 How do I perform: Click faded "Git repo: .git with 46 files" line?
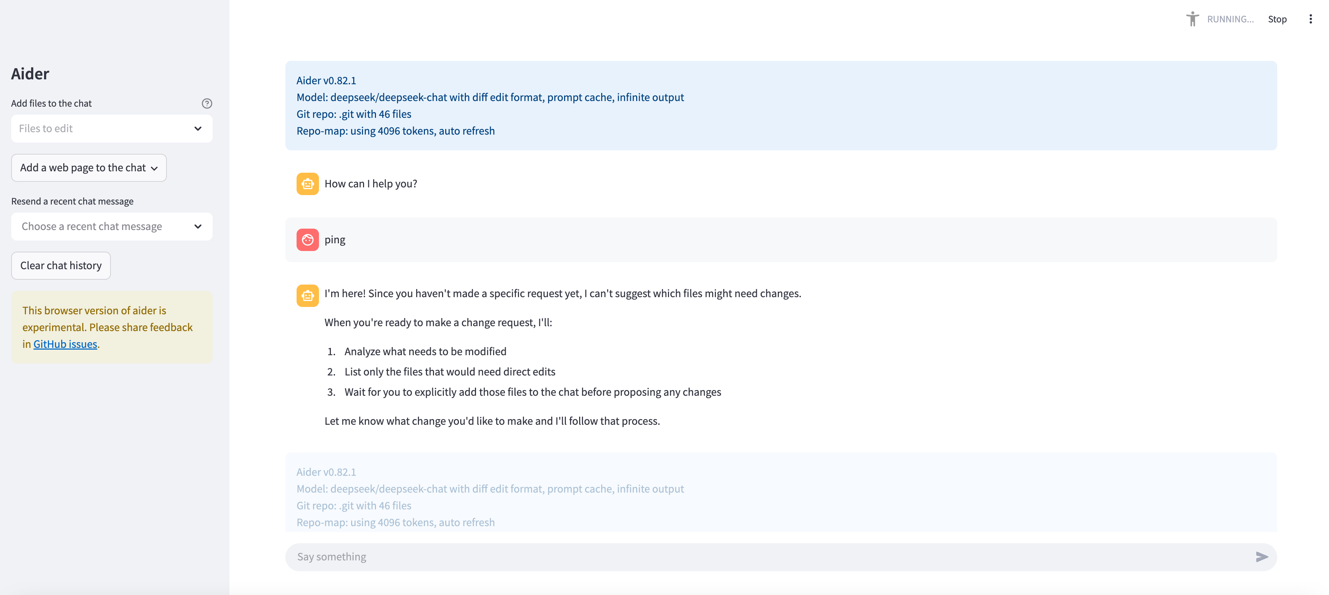354,506
